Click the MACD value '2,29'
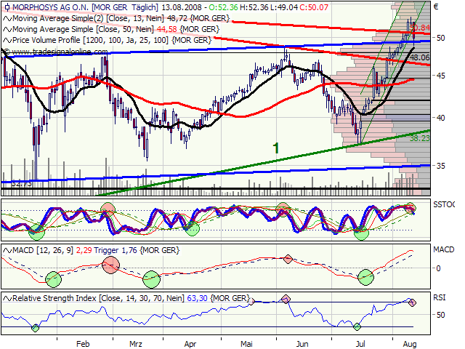The width and height of the screenshot is (465, 349). point(84,251)
